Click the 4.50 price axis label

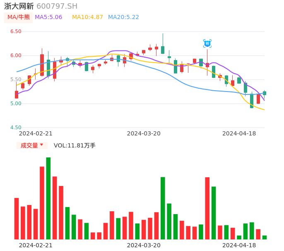[16, 128]
